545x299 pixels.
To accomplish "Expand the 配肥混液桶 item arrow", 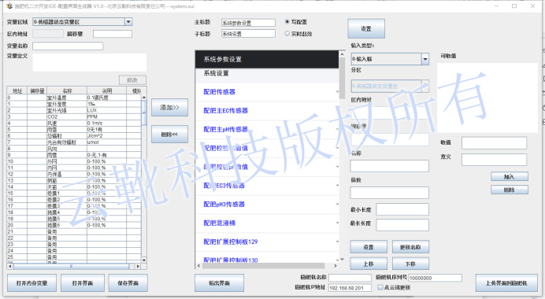I will pyautogui.click(x=337, y=223).
